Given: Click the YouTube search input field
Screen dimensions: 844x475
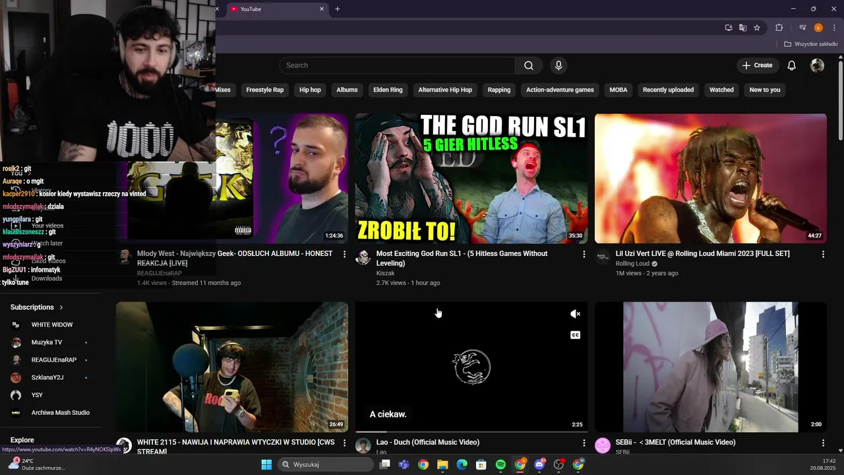Looking at the screenshot, I should pyautogui.click(x=397, y=65).
